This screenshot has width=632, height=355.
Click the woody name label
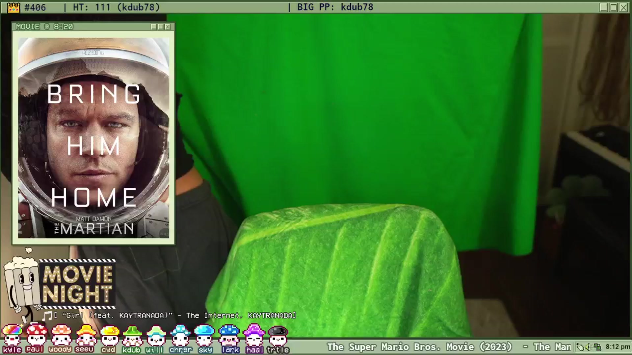60,349
